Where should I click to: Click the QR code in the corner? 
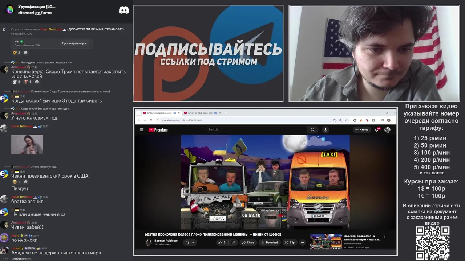433,243
